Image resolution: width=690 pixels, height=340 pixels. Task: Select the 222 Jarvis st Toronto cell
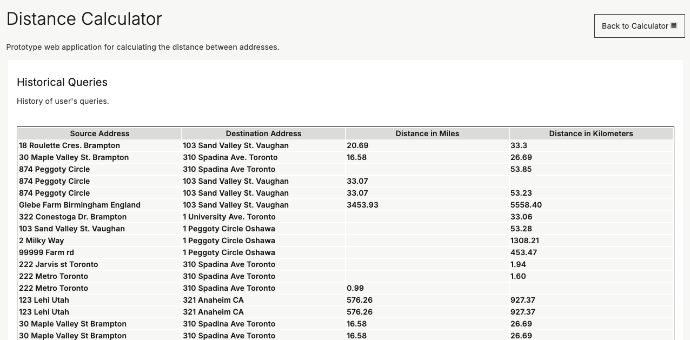pos(58,264)
